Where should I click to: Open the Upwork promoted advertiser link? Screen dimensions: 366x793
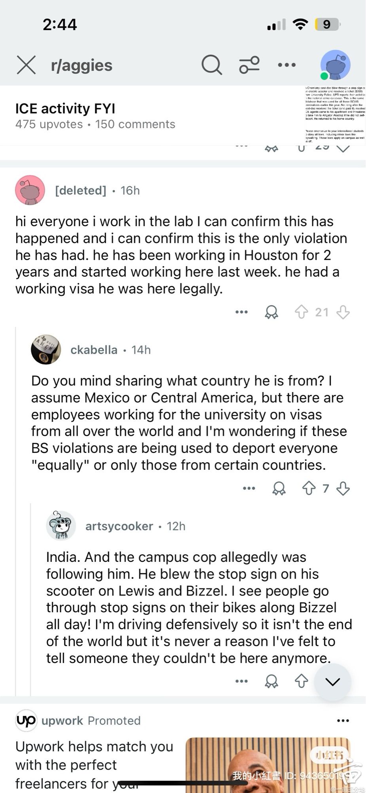62,720
